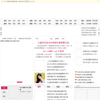Screen dimensions: 100x100
Task: Open the 美女 nav category
Action: (x=83, y=24)
